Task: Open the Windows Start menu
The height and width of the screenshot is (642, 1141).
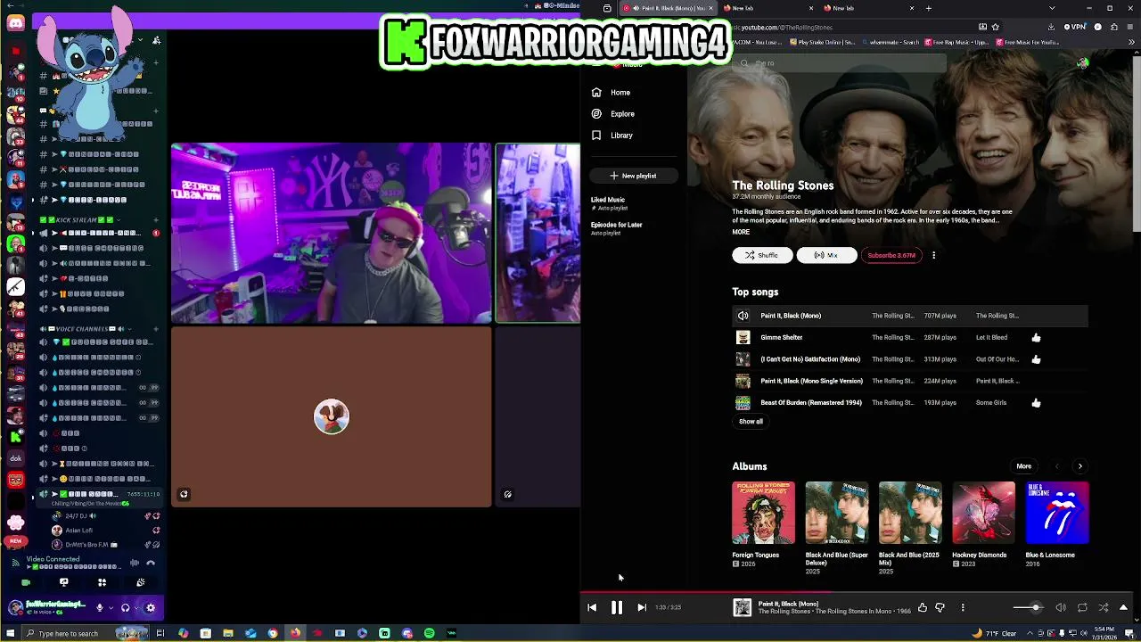Action: pyautogui.click(x=11, y=633)
